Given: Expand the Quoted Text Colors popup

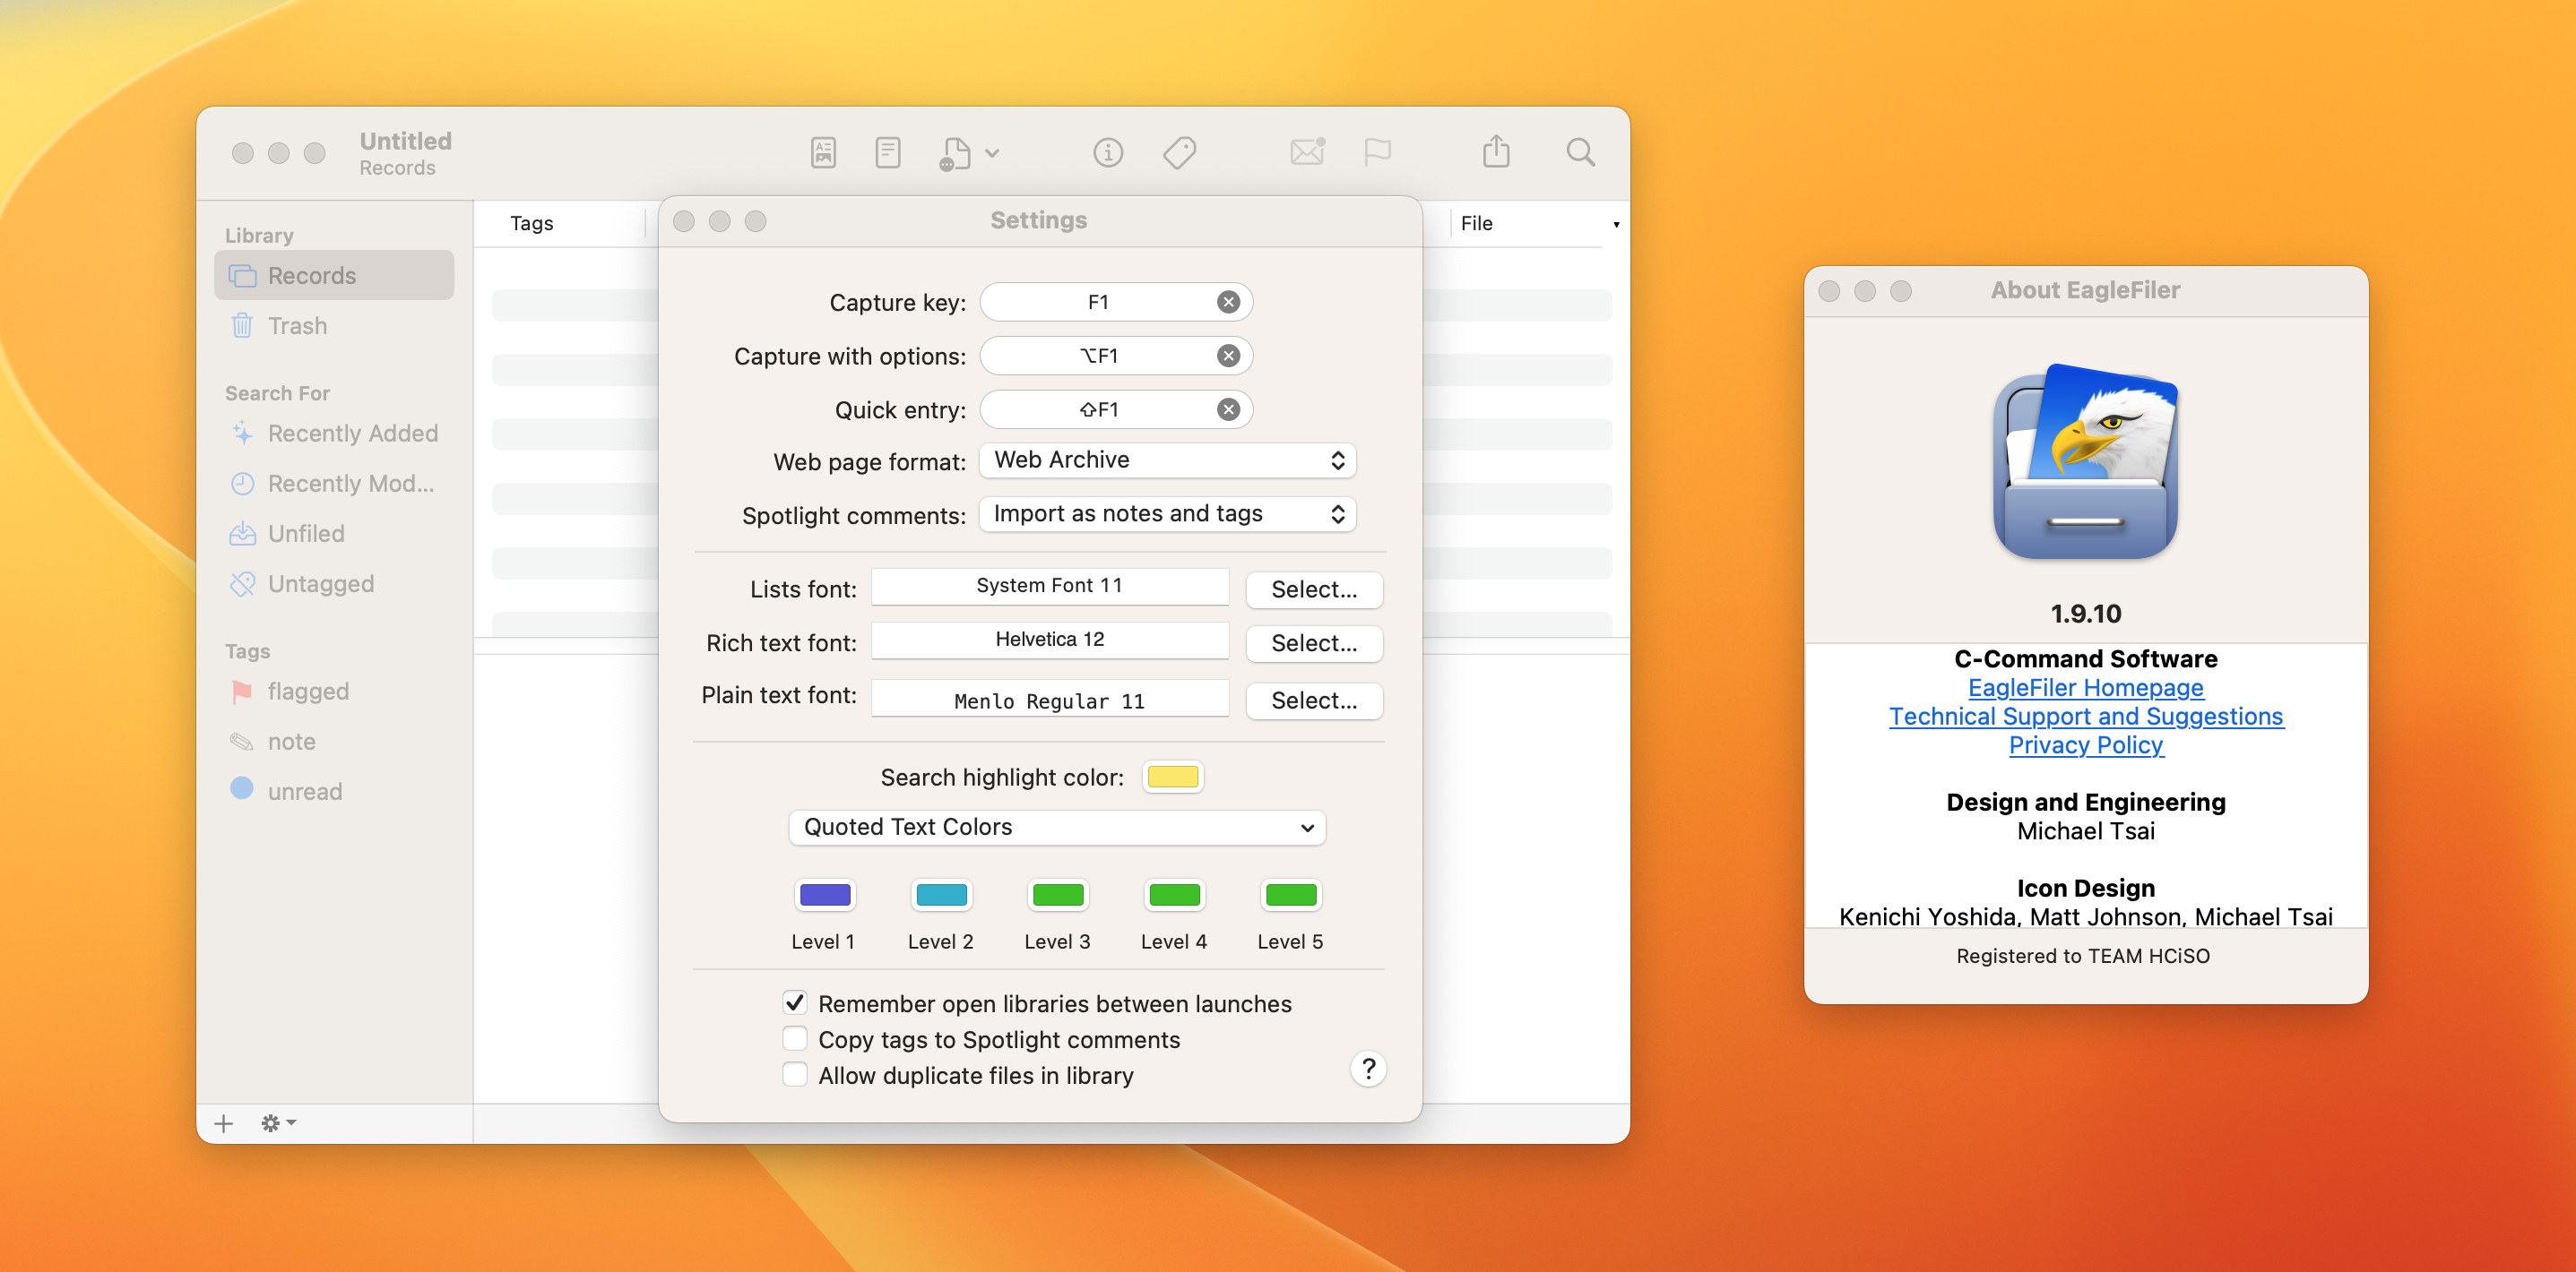Looking at the screenshot, I should click(1056, 828).
